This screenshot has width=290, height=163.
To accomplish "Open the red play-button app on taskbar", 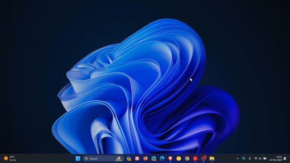I will tap(195, 158).
